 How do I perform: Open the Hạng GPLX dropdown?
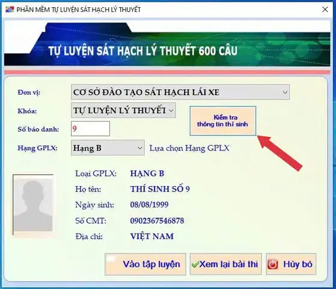pos(108,148)
